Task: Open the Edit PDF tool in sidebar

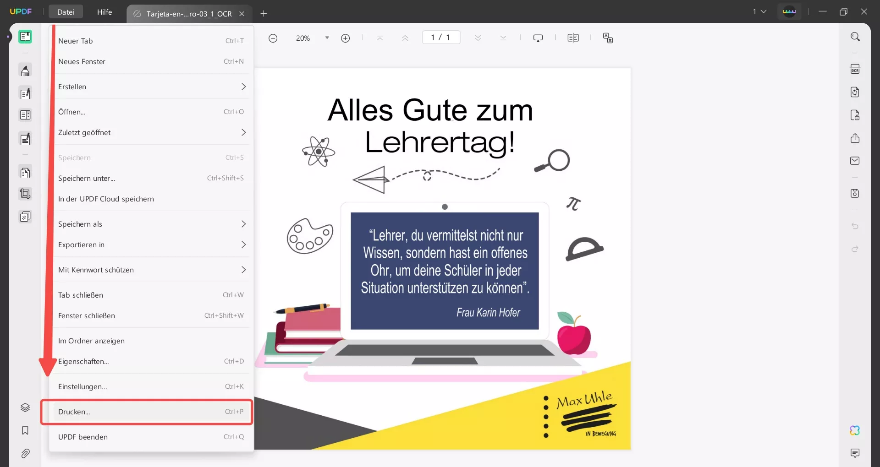Action: tap(25, 93)
